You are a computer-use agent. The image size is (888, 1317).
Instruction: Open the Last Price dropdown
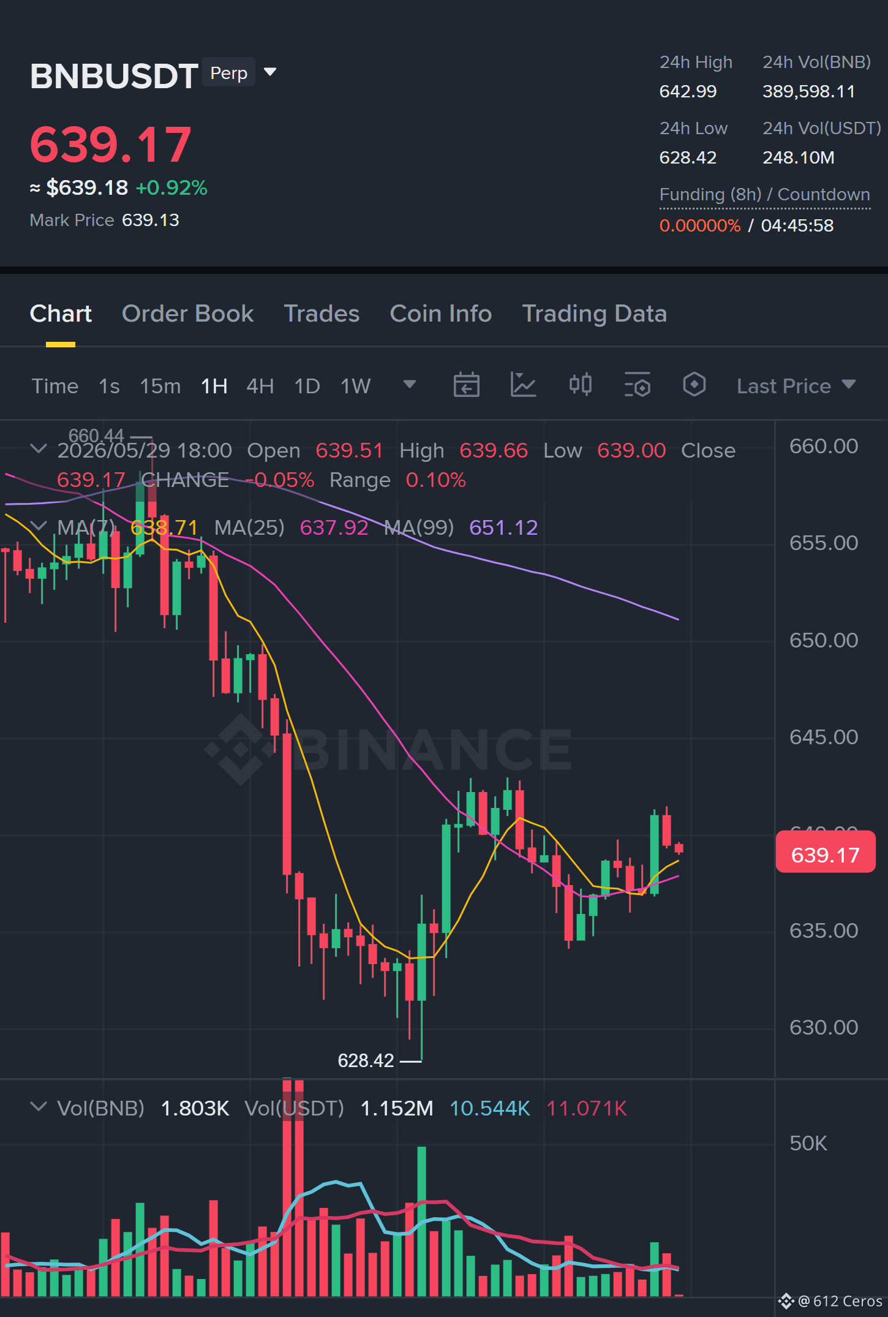[796, 386]
